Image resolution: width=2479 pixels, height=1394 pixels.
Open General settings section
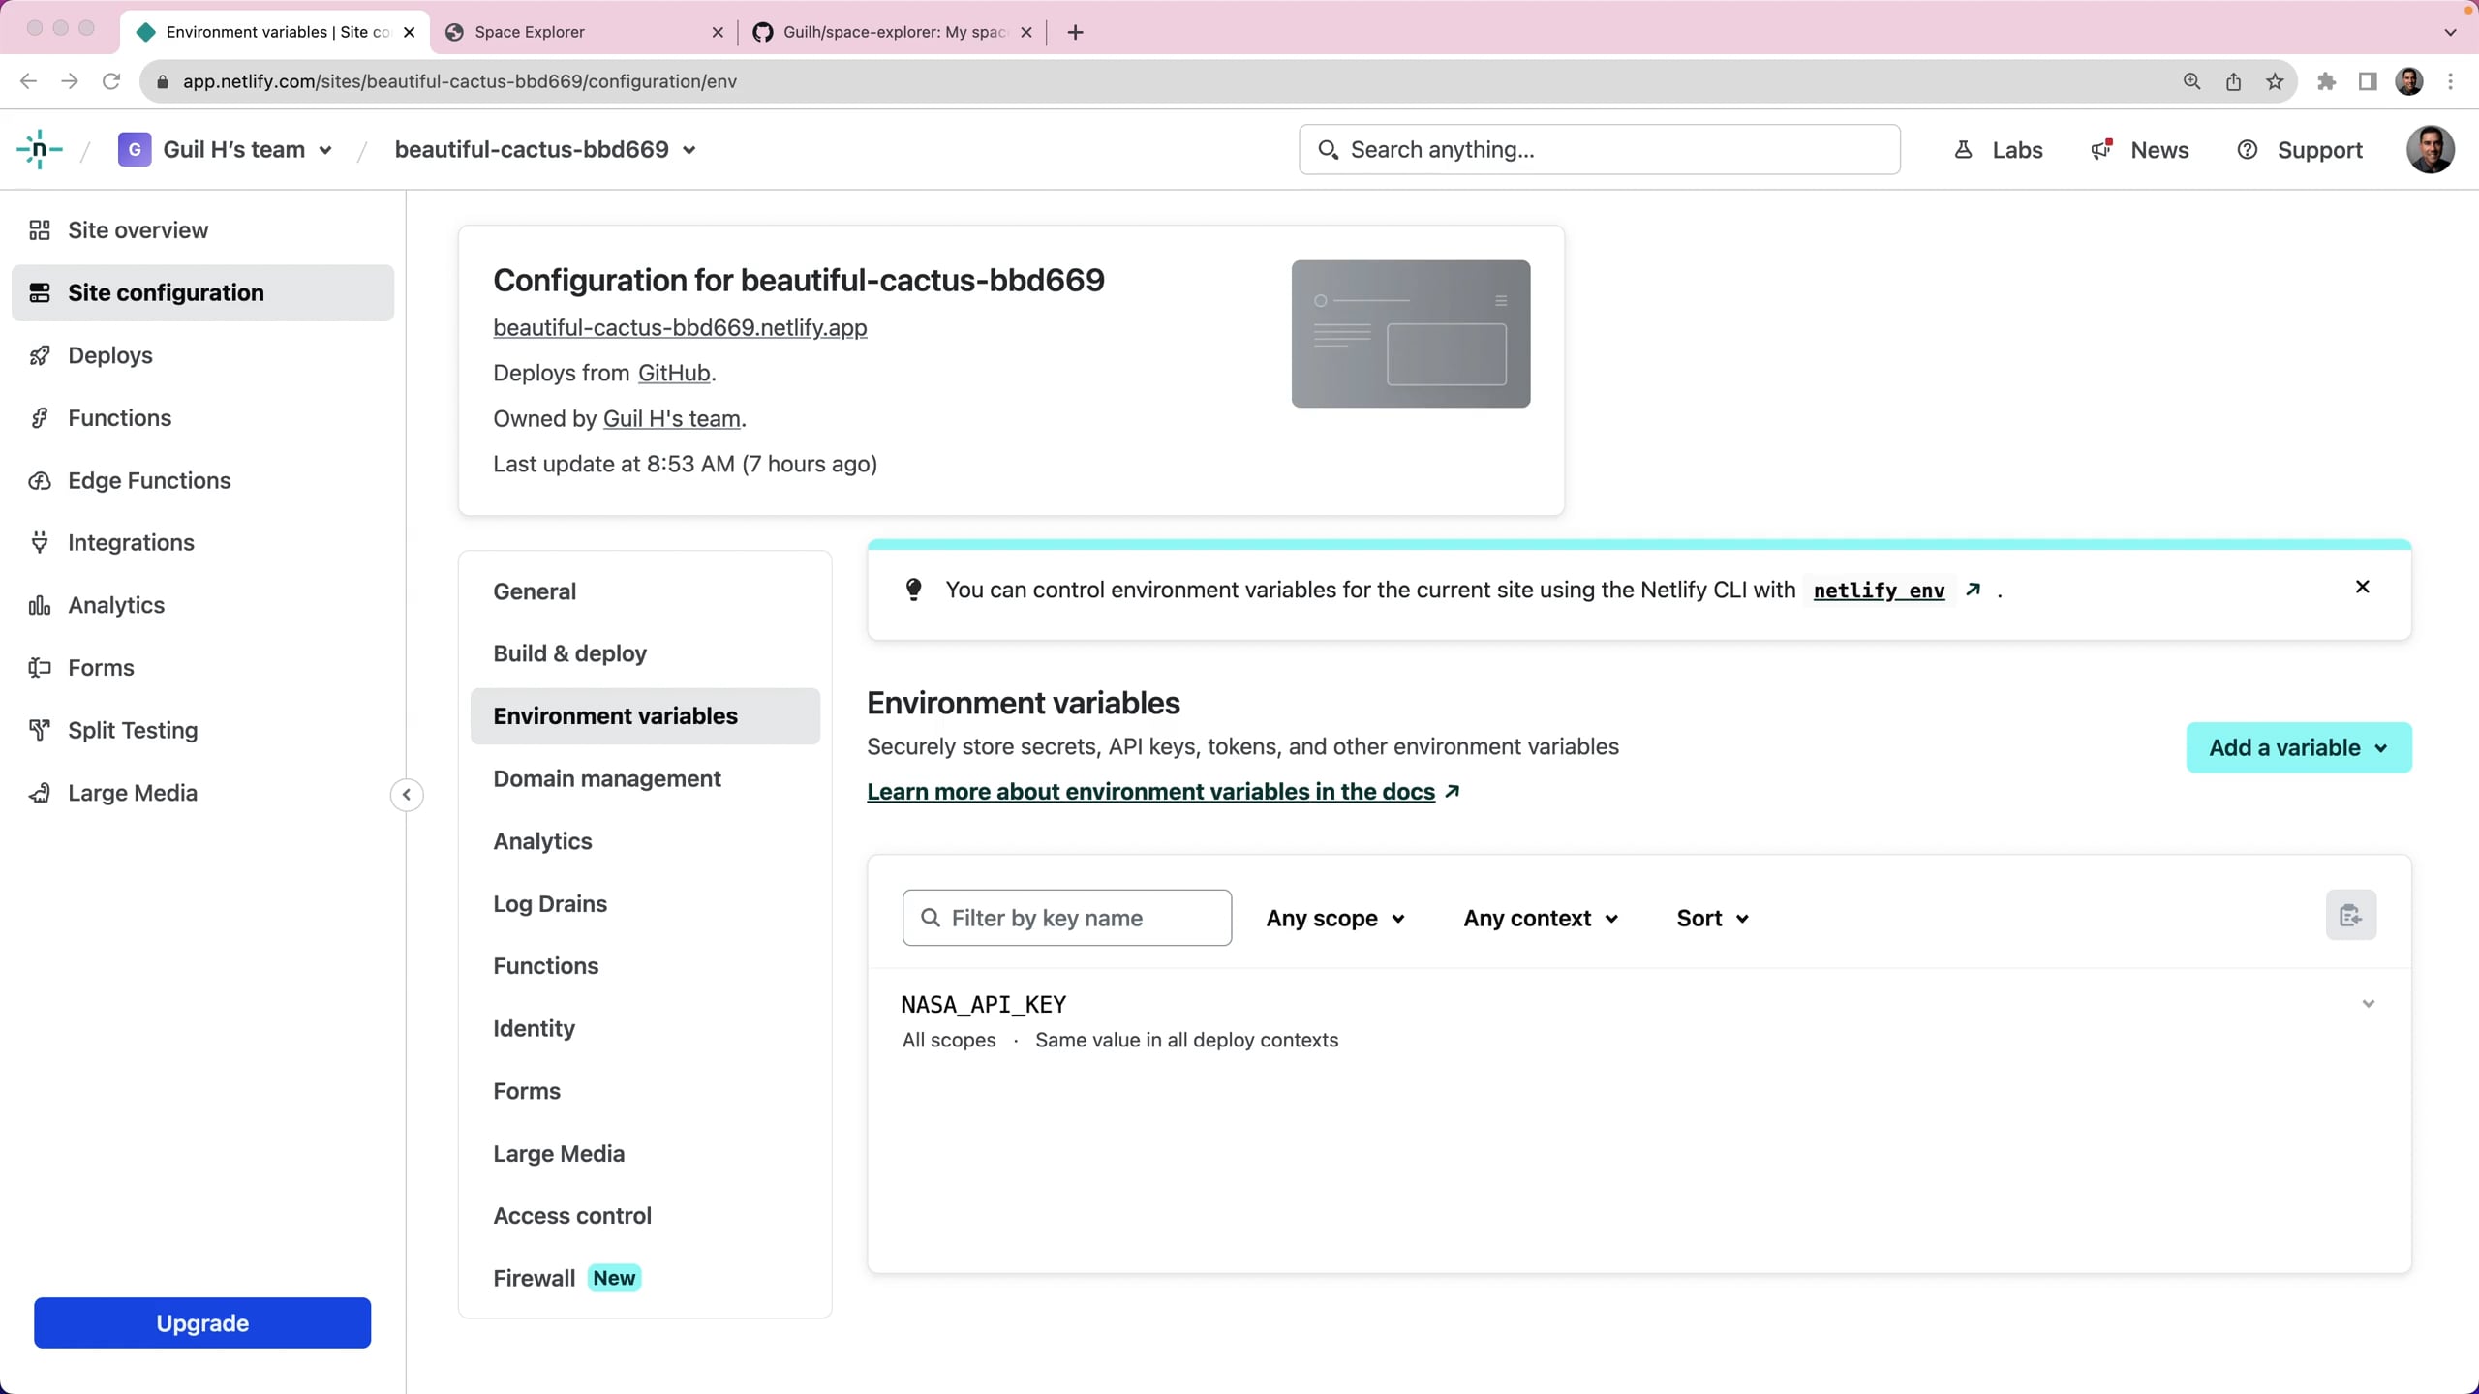click(535, 591)
